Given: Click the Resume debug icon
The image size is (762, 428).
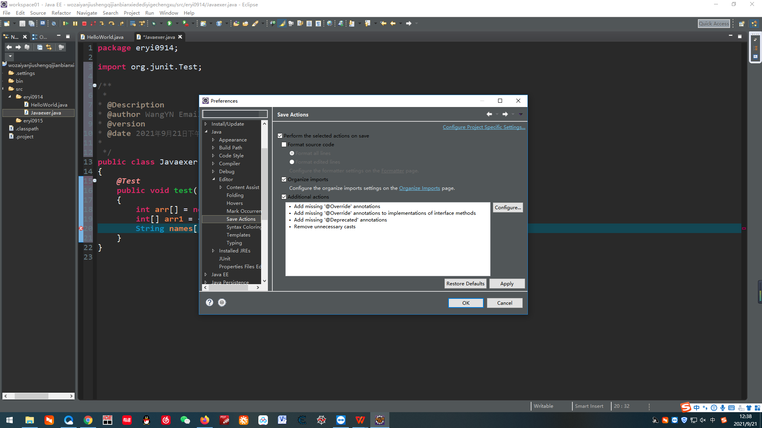Looking at the screenshot, I should [x=66, y=24].
